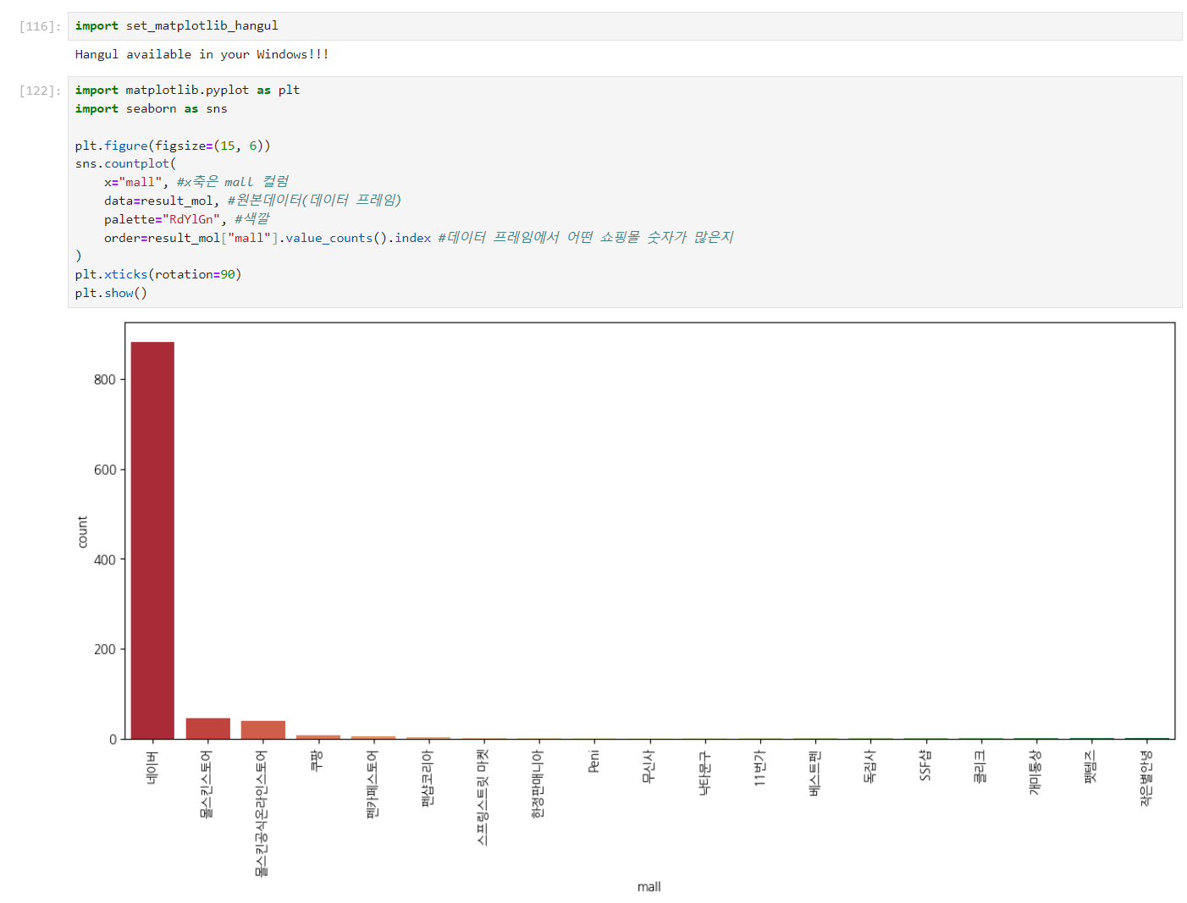Image resolution: width=1187 pixels, height=903 pixels.
Task: Click into the set_matplotlib_hangul import cell
Action: click(x=625, y=26)
